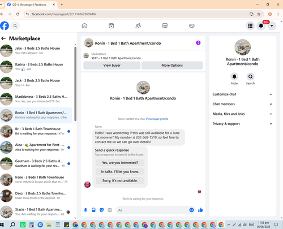This screenshot has width=283, height=229.
Task: Click the Facebook search magnifier icon
Action: [x=15, y=25]
